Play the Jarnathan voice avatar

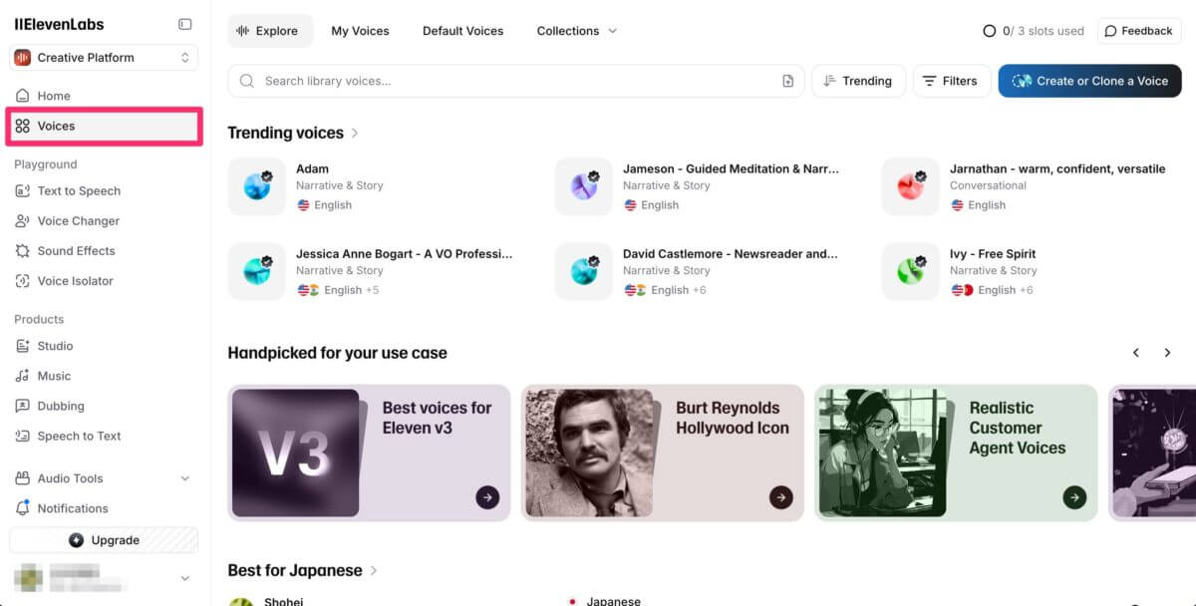click(911, 186)
